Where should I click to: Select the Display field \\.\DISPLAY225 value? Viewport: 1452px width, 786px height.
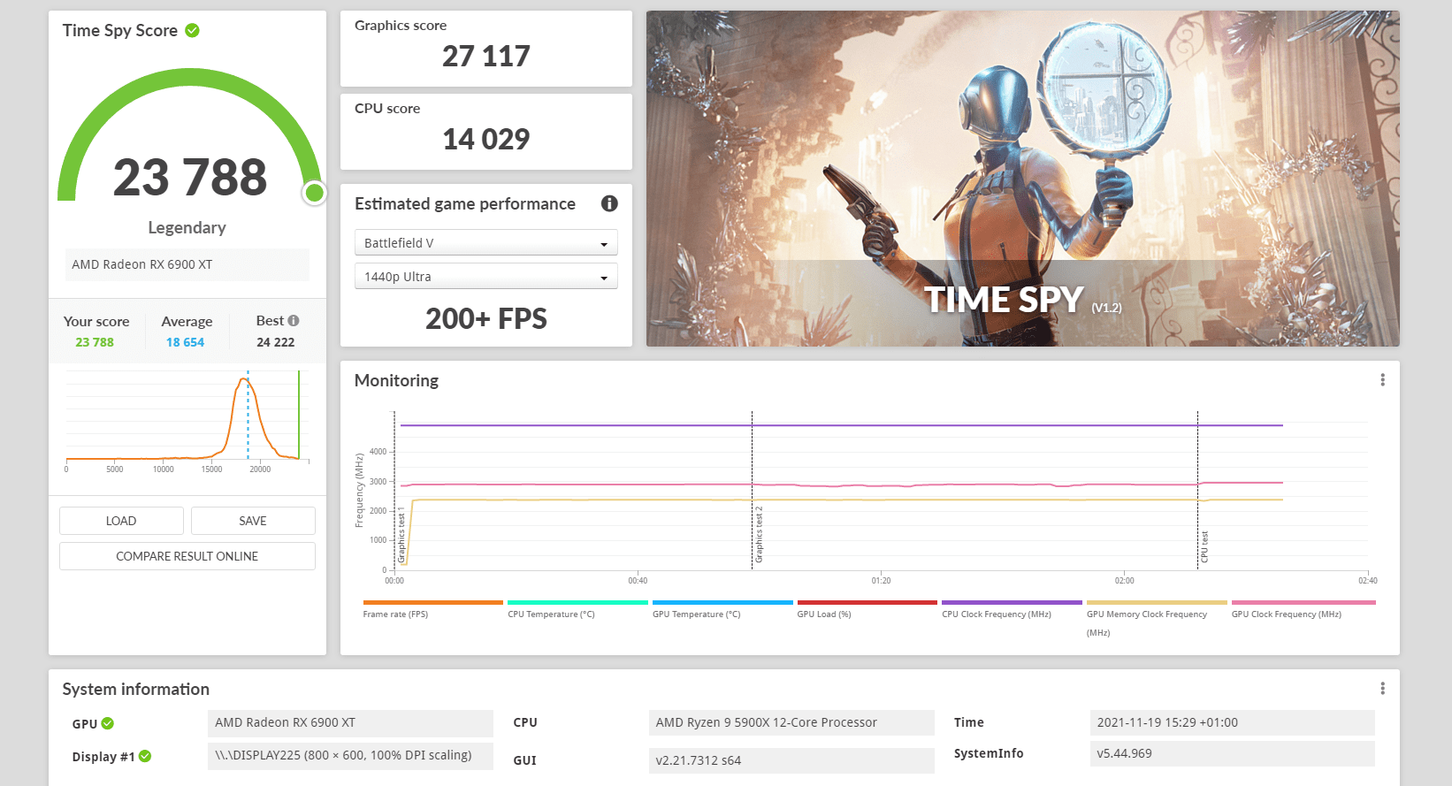[350, 756]
